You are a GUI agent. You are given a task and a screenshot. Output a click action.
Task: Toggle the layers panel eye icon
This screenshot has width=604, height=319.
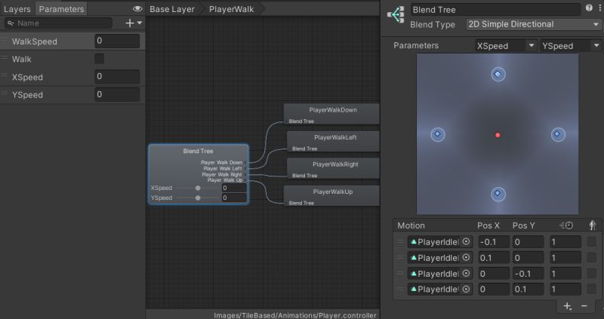(x=137, y=9)
